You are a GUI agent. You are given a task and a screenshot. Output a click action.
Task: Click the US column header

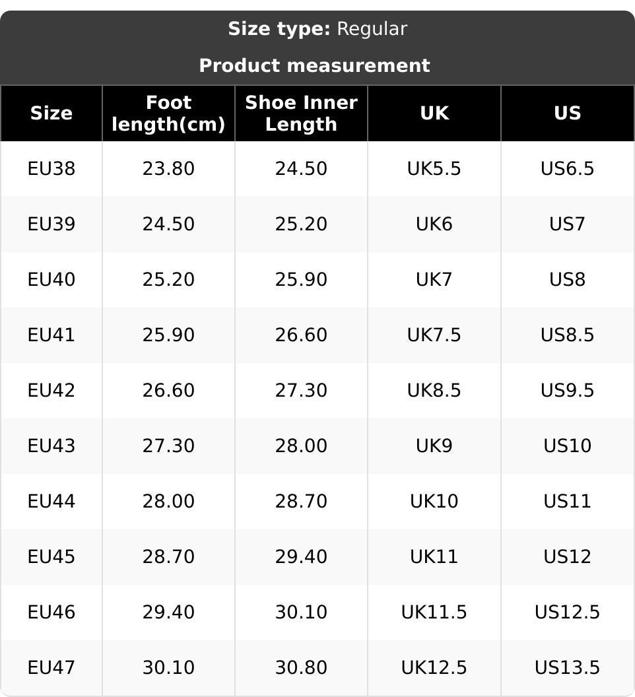point(567,114)
